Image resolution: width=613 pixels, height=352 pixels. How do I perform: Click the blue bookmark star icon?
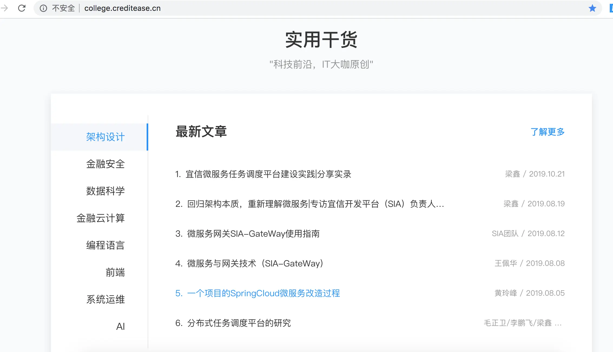pos(592,8)
